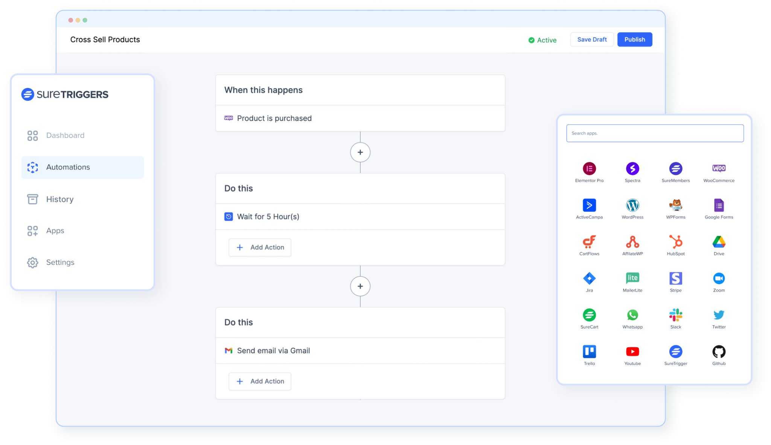Expand a new step after the trigger

360,152
